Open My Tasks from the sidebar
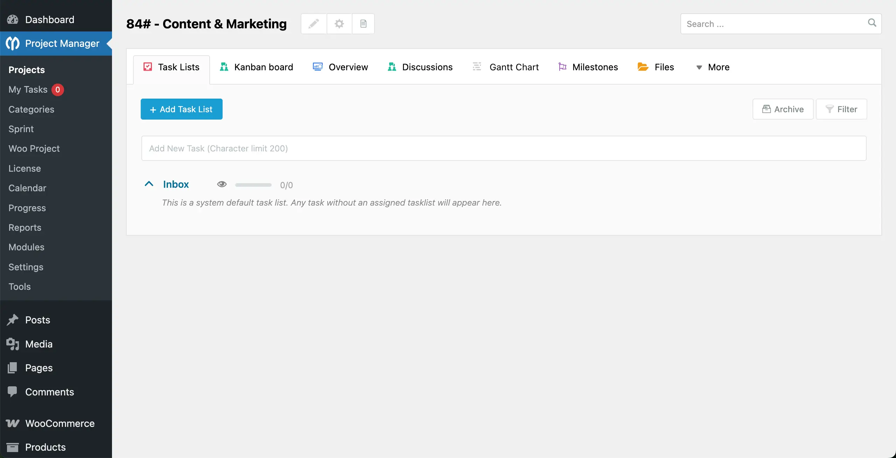Image resolution: width=896 pixels, height=458 pixels. click(x=27, y=90)
